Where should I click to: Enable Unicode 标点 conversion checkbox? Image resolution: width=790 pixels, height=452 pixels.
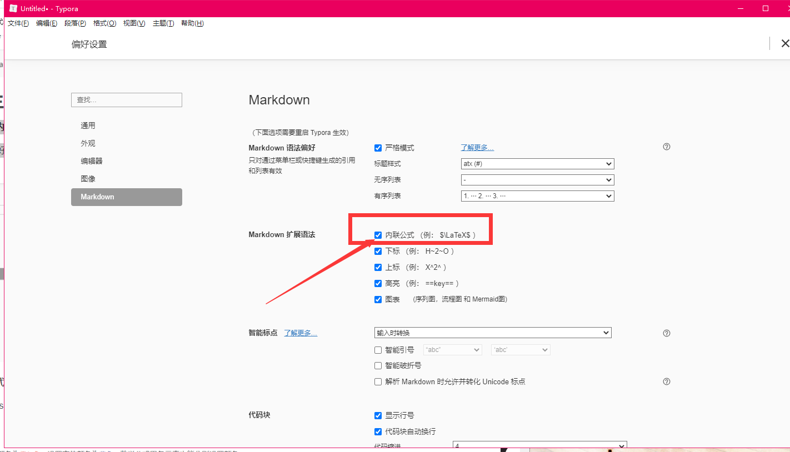378,381
